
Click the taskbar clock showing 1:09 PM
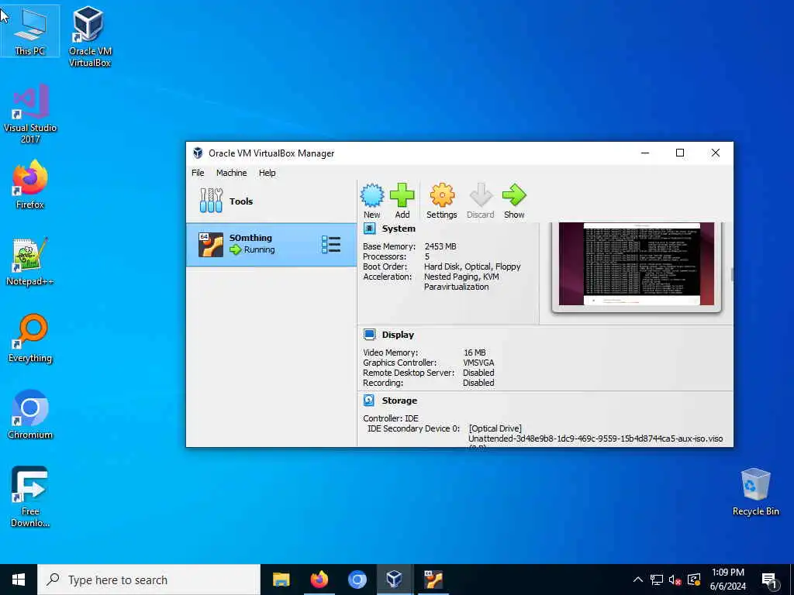(x=727, y=580)
